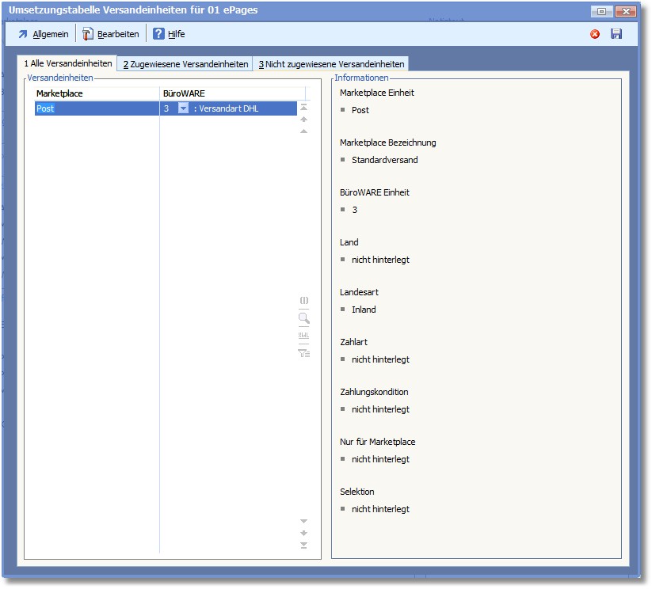Screen dimensions: 652x589
Task: Page down with the bold down arrow
Action: pyautogui.click(x=303, y=533)
